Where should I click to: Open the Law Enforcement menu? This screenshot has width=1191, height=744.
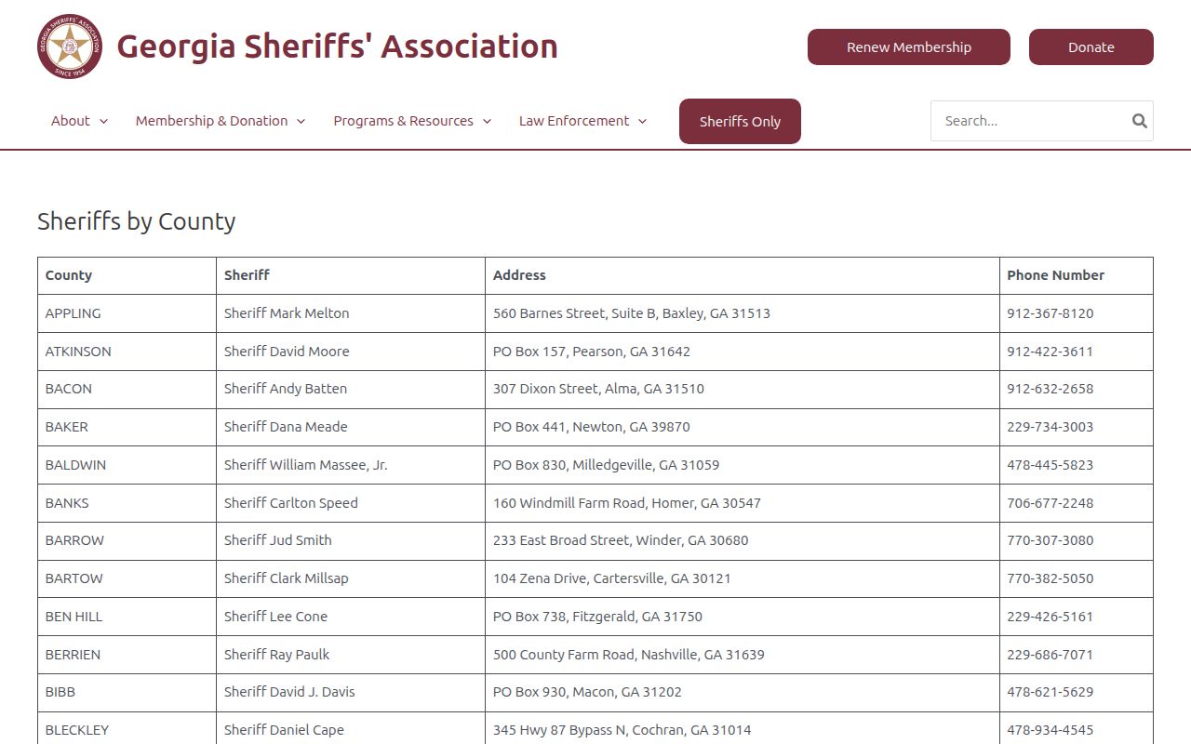tap(574, 121)
